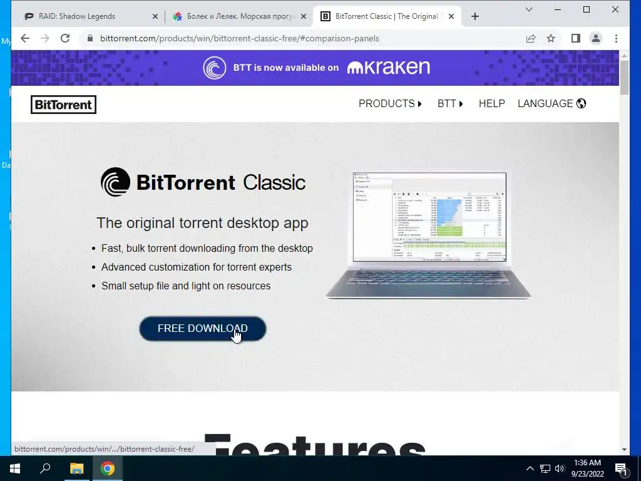Click the page vertical scrollbar thumb
The image size is (641, 481).
pyautogui.click(x=624, y=78)
